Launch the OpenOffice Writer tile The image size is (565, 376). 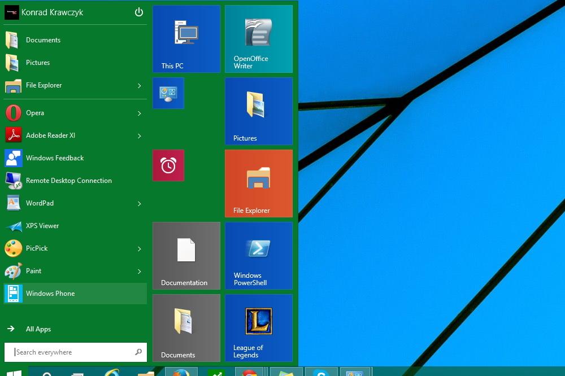tap(259, 39)
